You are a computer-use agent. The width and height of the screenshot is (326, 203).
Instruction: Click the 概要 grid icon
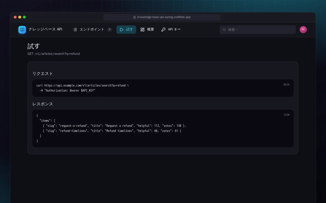point(143,30)
